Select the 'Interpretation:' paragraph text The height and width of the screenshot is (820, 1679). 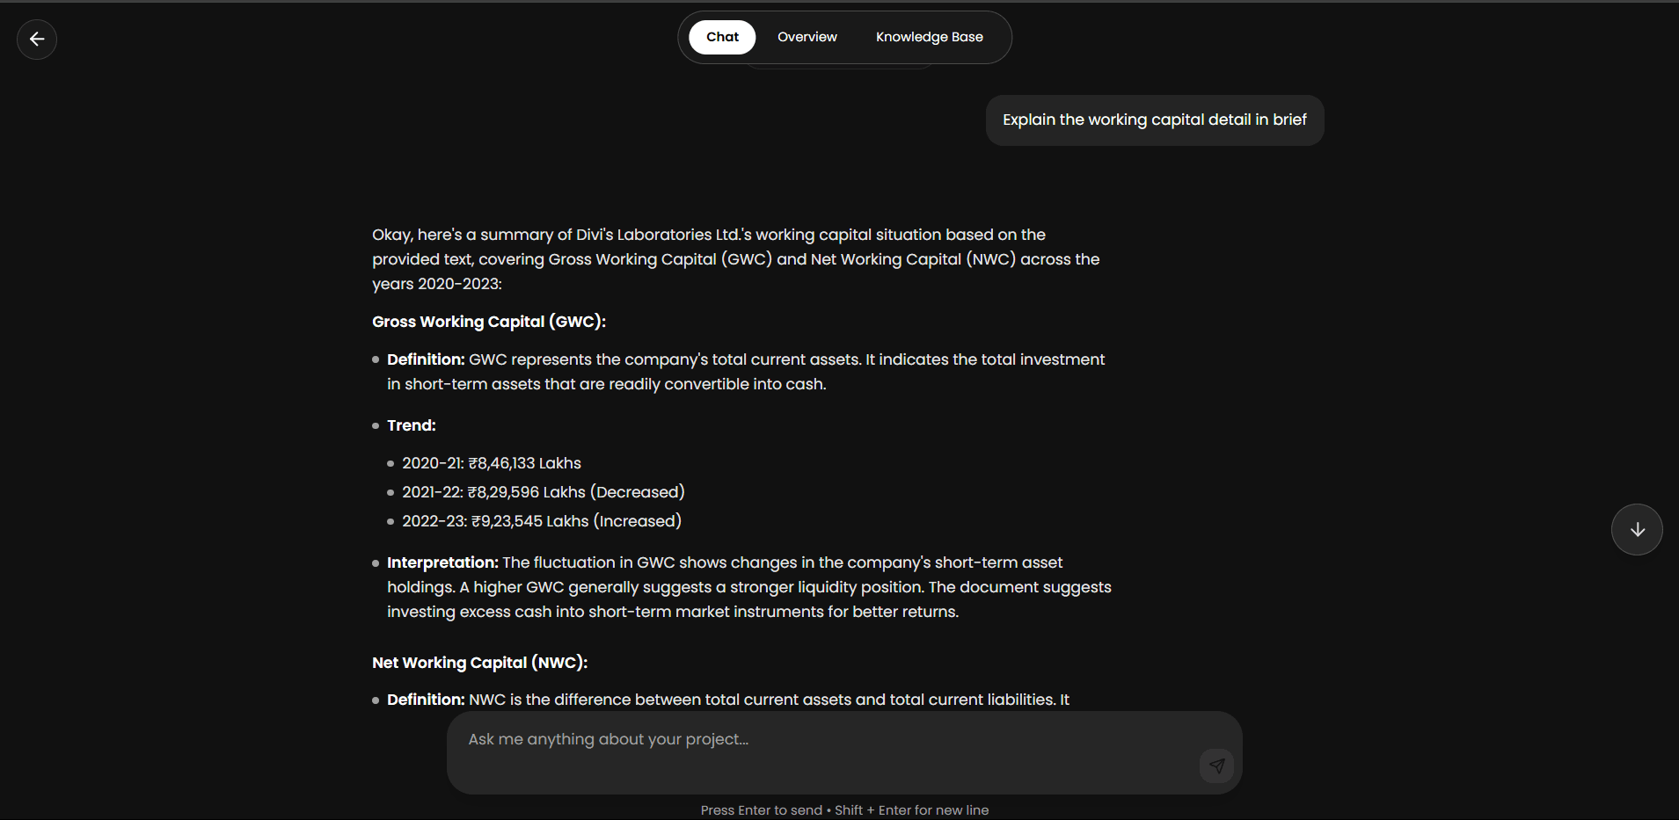(x=748, y=586)
